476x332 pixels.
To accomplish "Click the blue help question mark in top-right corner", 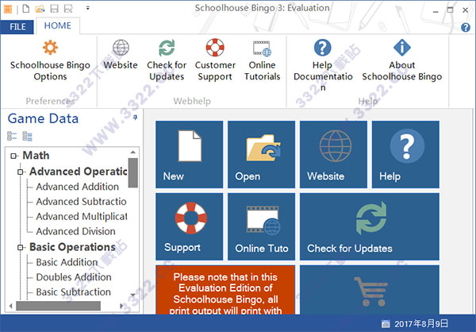I will point(466,28).
